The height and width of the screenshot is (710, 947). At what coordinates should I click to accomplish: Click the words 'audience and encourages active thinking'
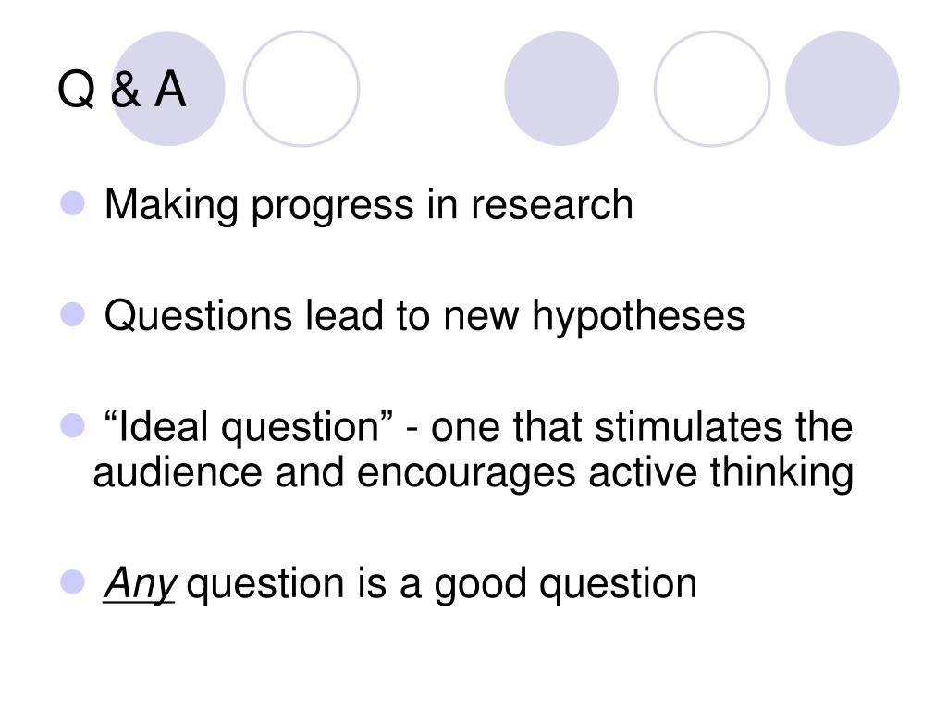point(473,473)
